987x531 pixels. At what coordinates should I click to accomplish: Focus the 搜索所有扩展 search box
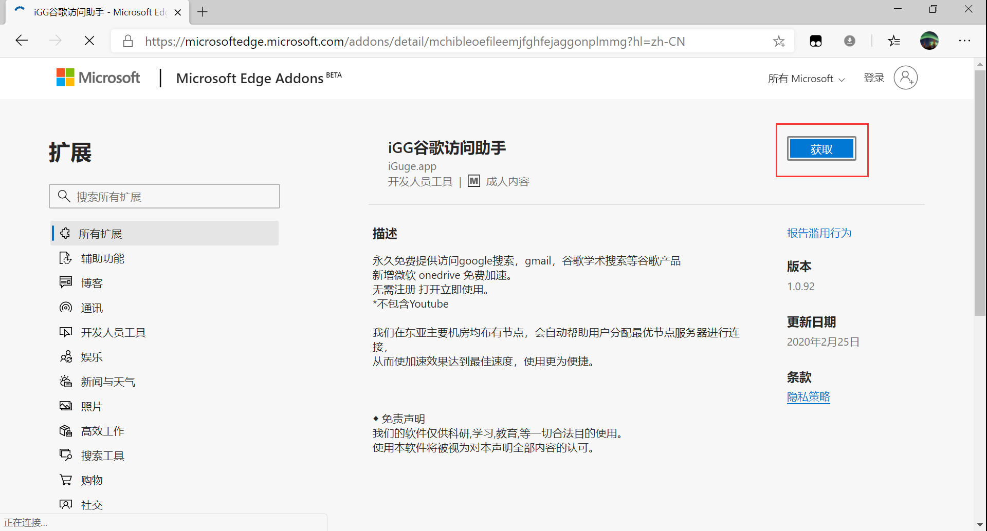click(x=164, y=196)
